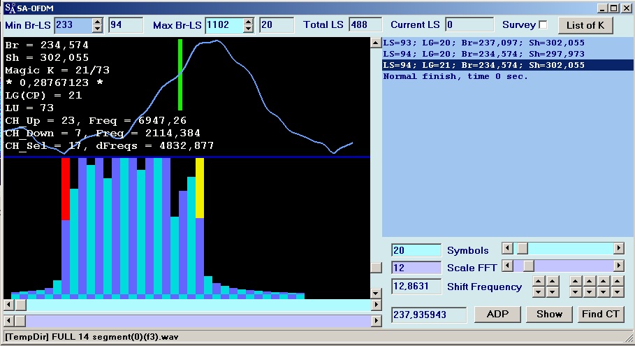This screenshot has width=635, height=346.
Task: Click the graph panel's scrollbar down arrow
Action: point(376,294)
